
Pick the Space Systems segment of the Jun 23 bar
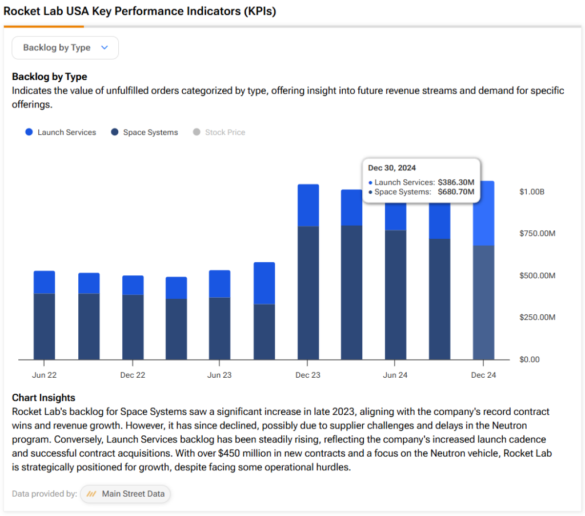click(x=220, y=329)
